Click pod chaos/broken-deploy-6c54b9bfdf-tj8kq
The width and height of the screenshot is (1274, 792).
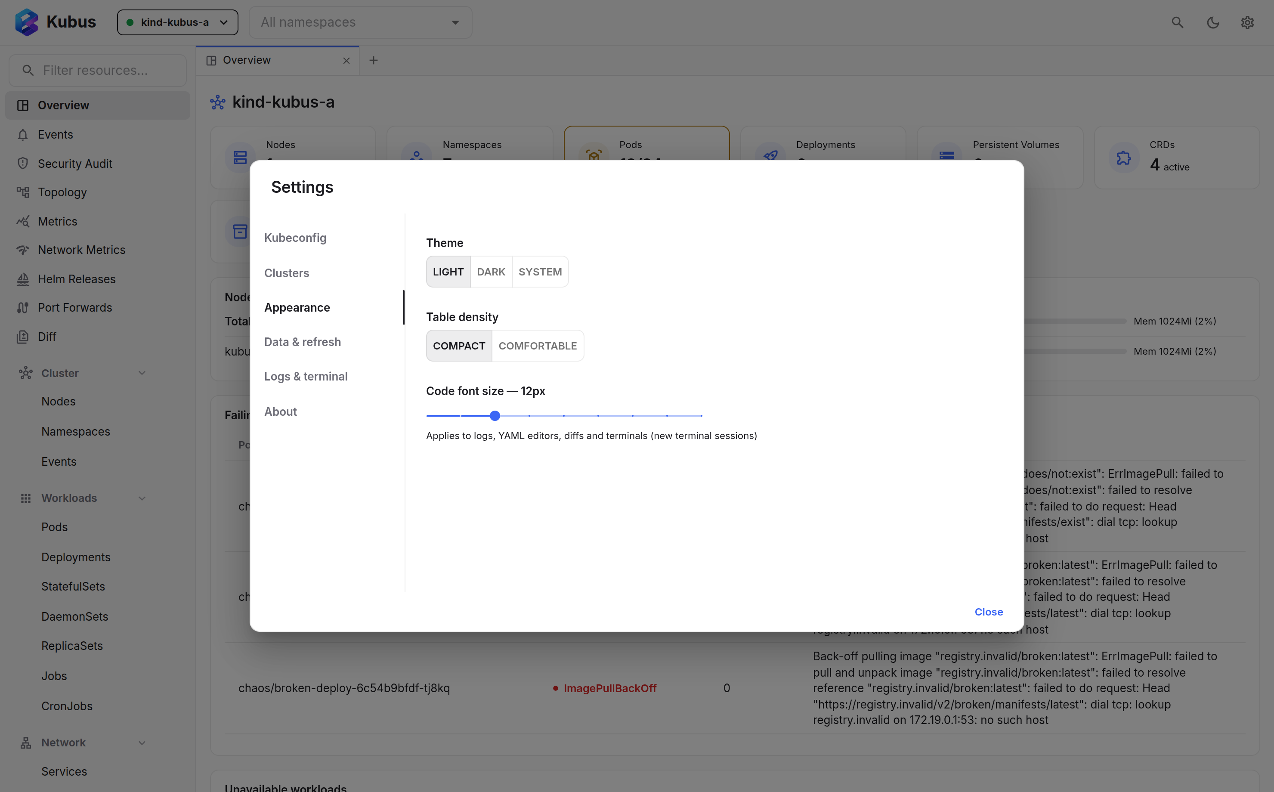point(344,688)
